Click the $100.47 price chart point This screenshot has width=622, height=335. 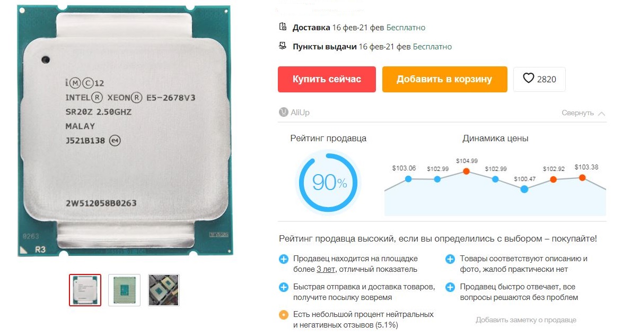524,189
